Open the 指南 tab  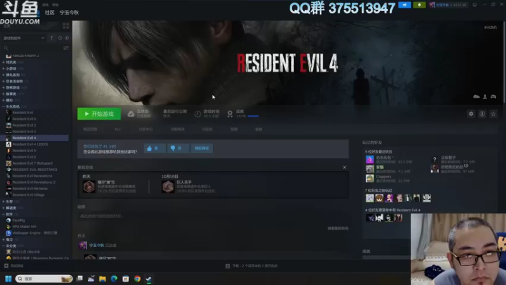point(234,129)
